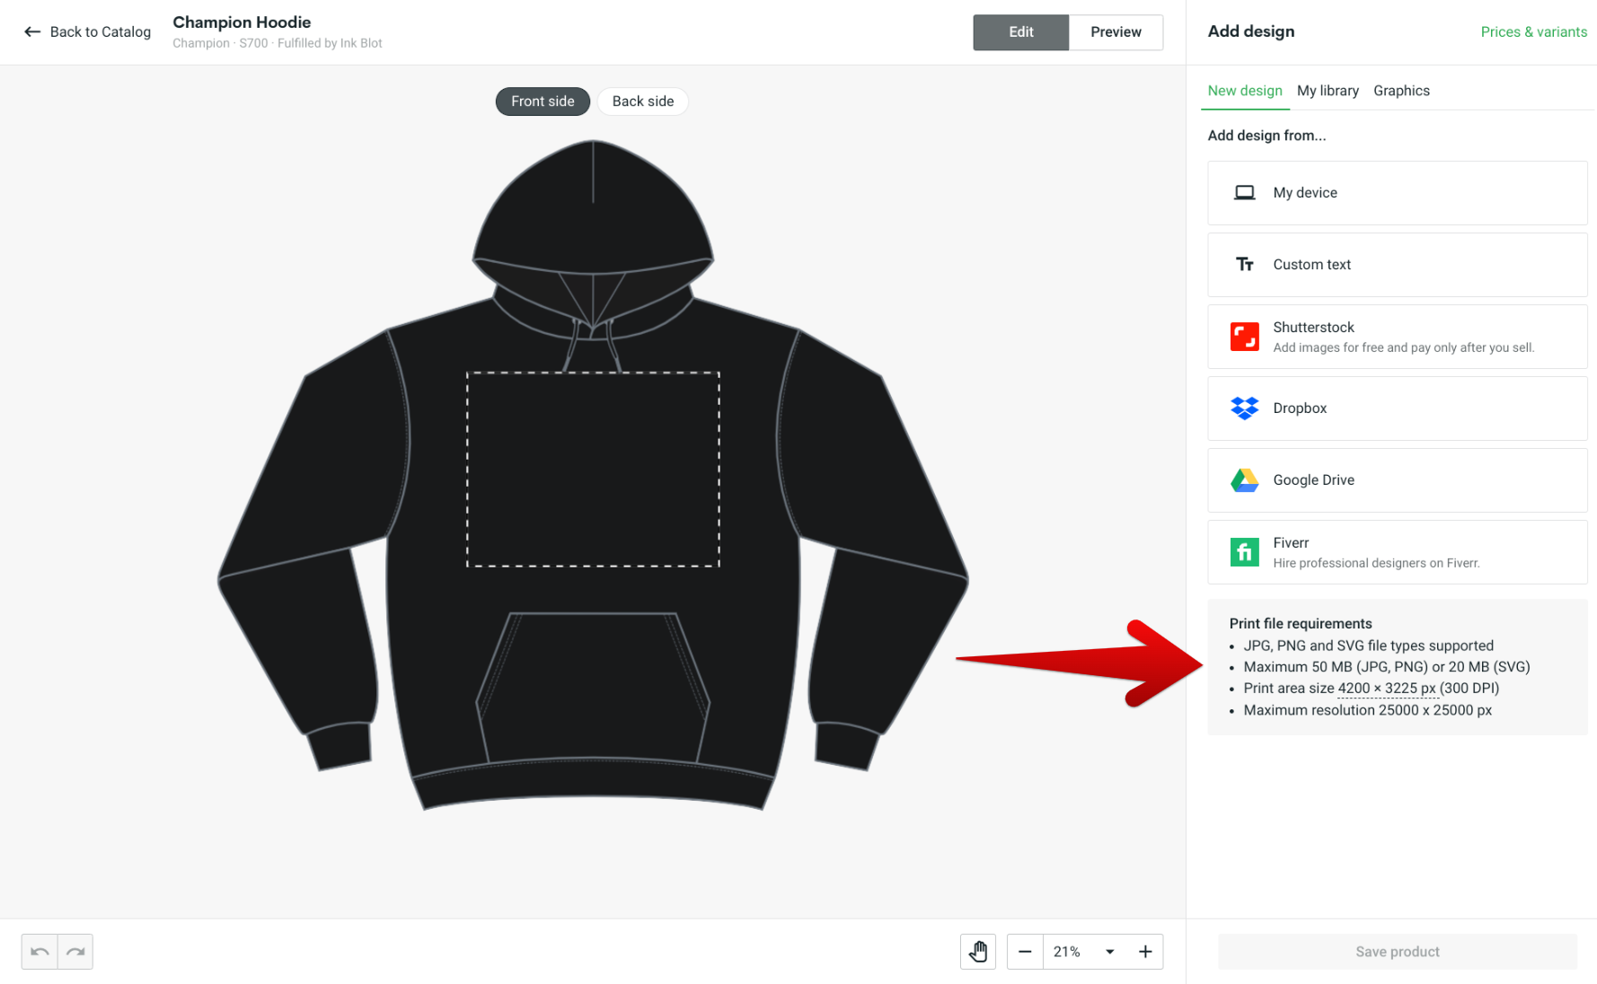Click the undo arrow icon
This screenshot has width=1597, height=984.
point(40,952)
